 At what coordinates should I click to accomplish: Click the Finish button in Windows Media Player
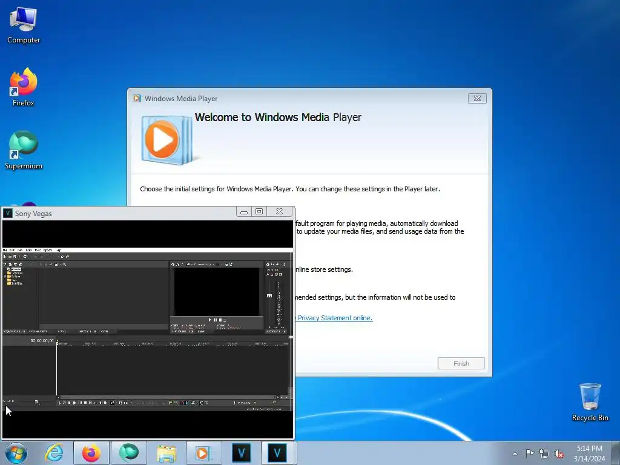pyautogui.click(x=461, y=363)
